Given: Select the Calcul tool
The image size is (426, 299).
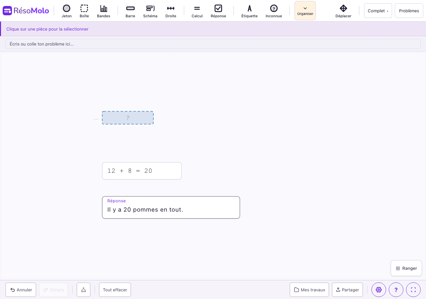Looking at the screenshot, I should [197, 11].
